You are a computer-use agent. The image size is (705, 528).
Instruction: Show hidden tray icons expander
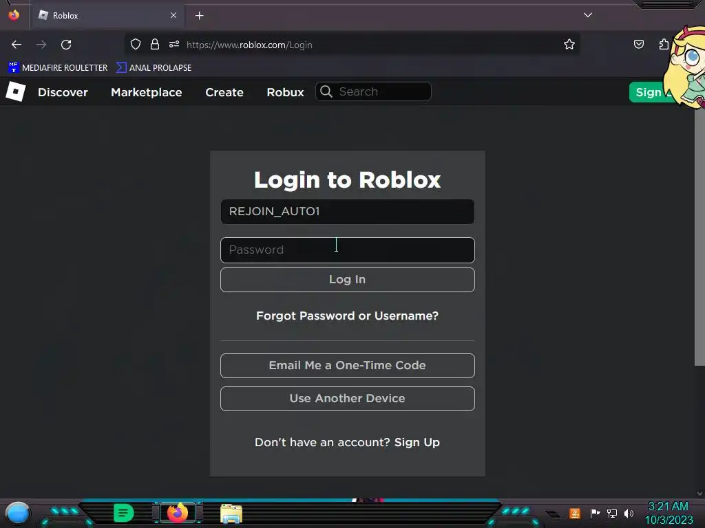pyautogui.click(x=553, y=514)
